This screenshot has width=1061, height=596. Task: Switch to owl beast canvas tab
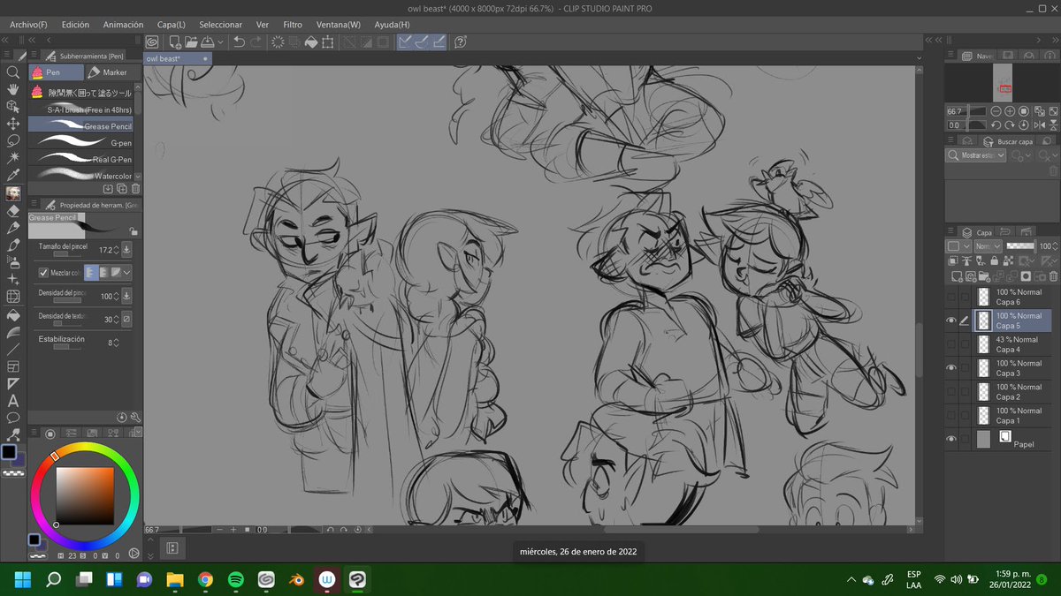(x=177, y=58)
